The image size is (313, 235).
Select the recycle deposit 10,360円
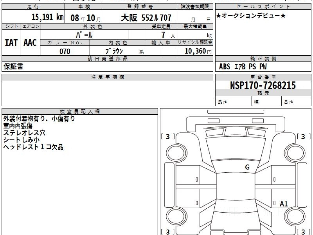tap(198, 51)
